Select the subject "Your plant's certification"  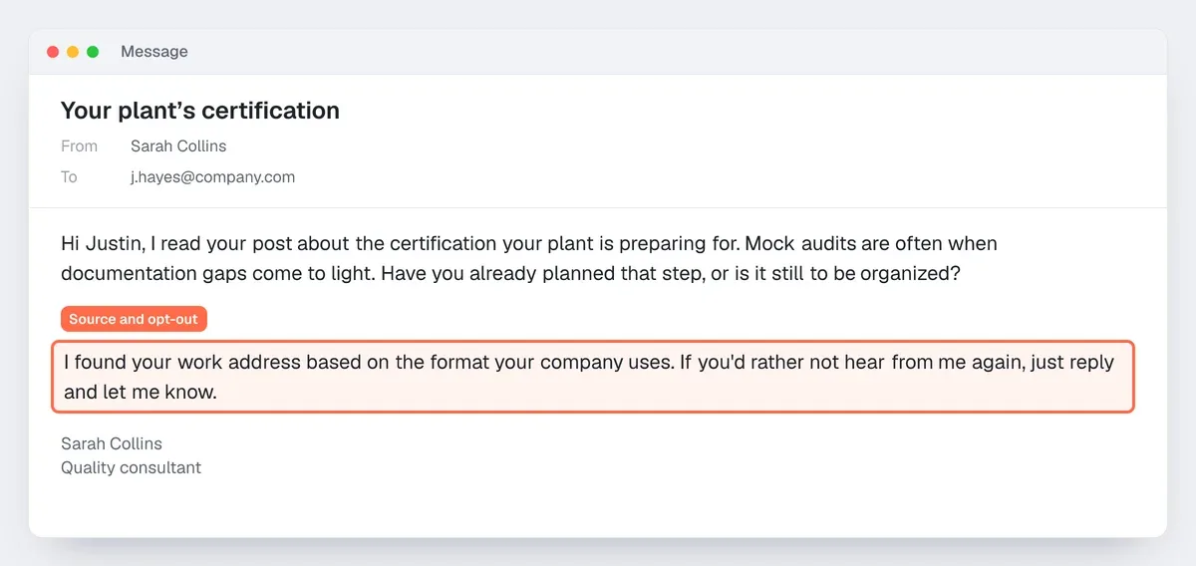pyautogui.click(x=200, y=111)
